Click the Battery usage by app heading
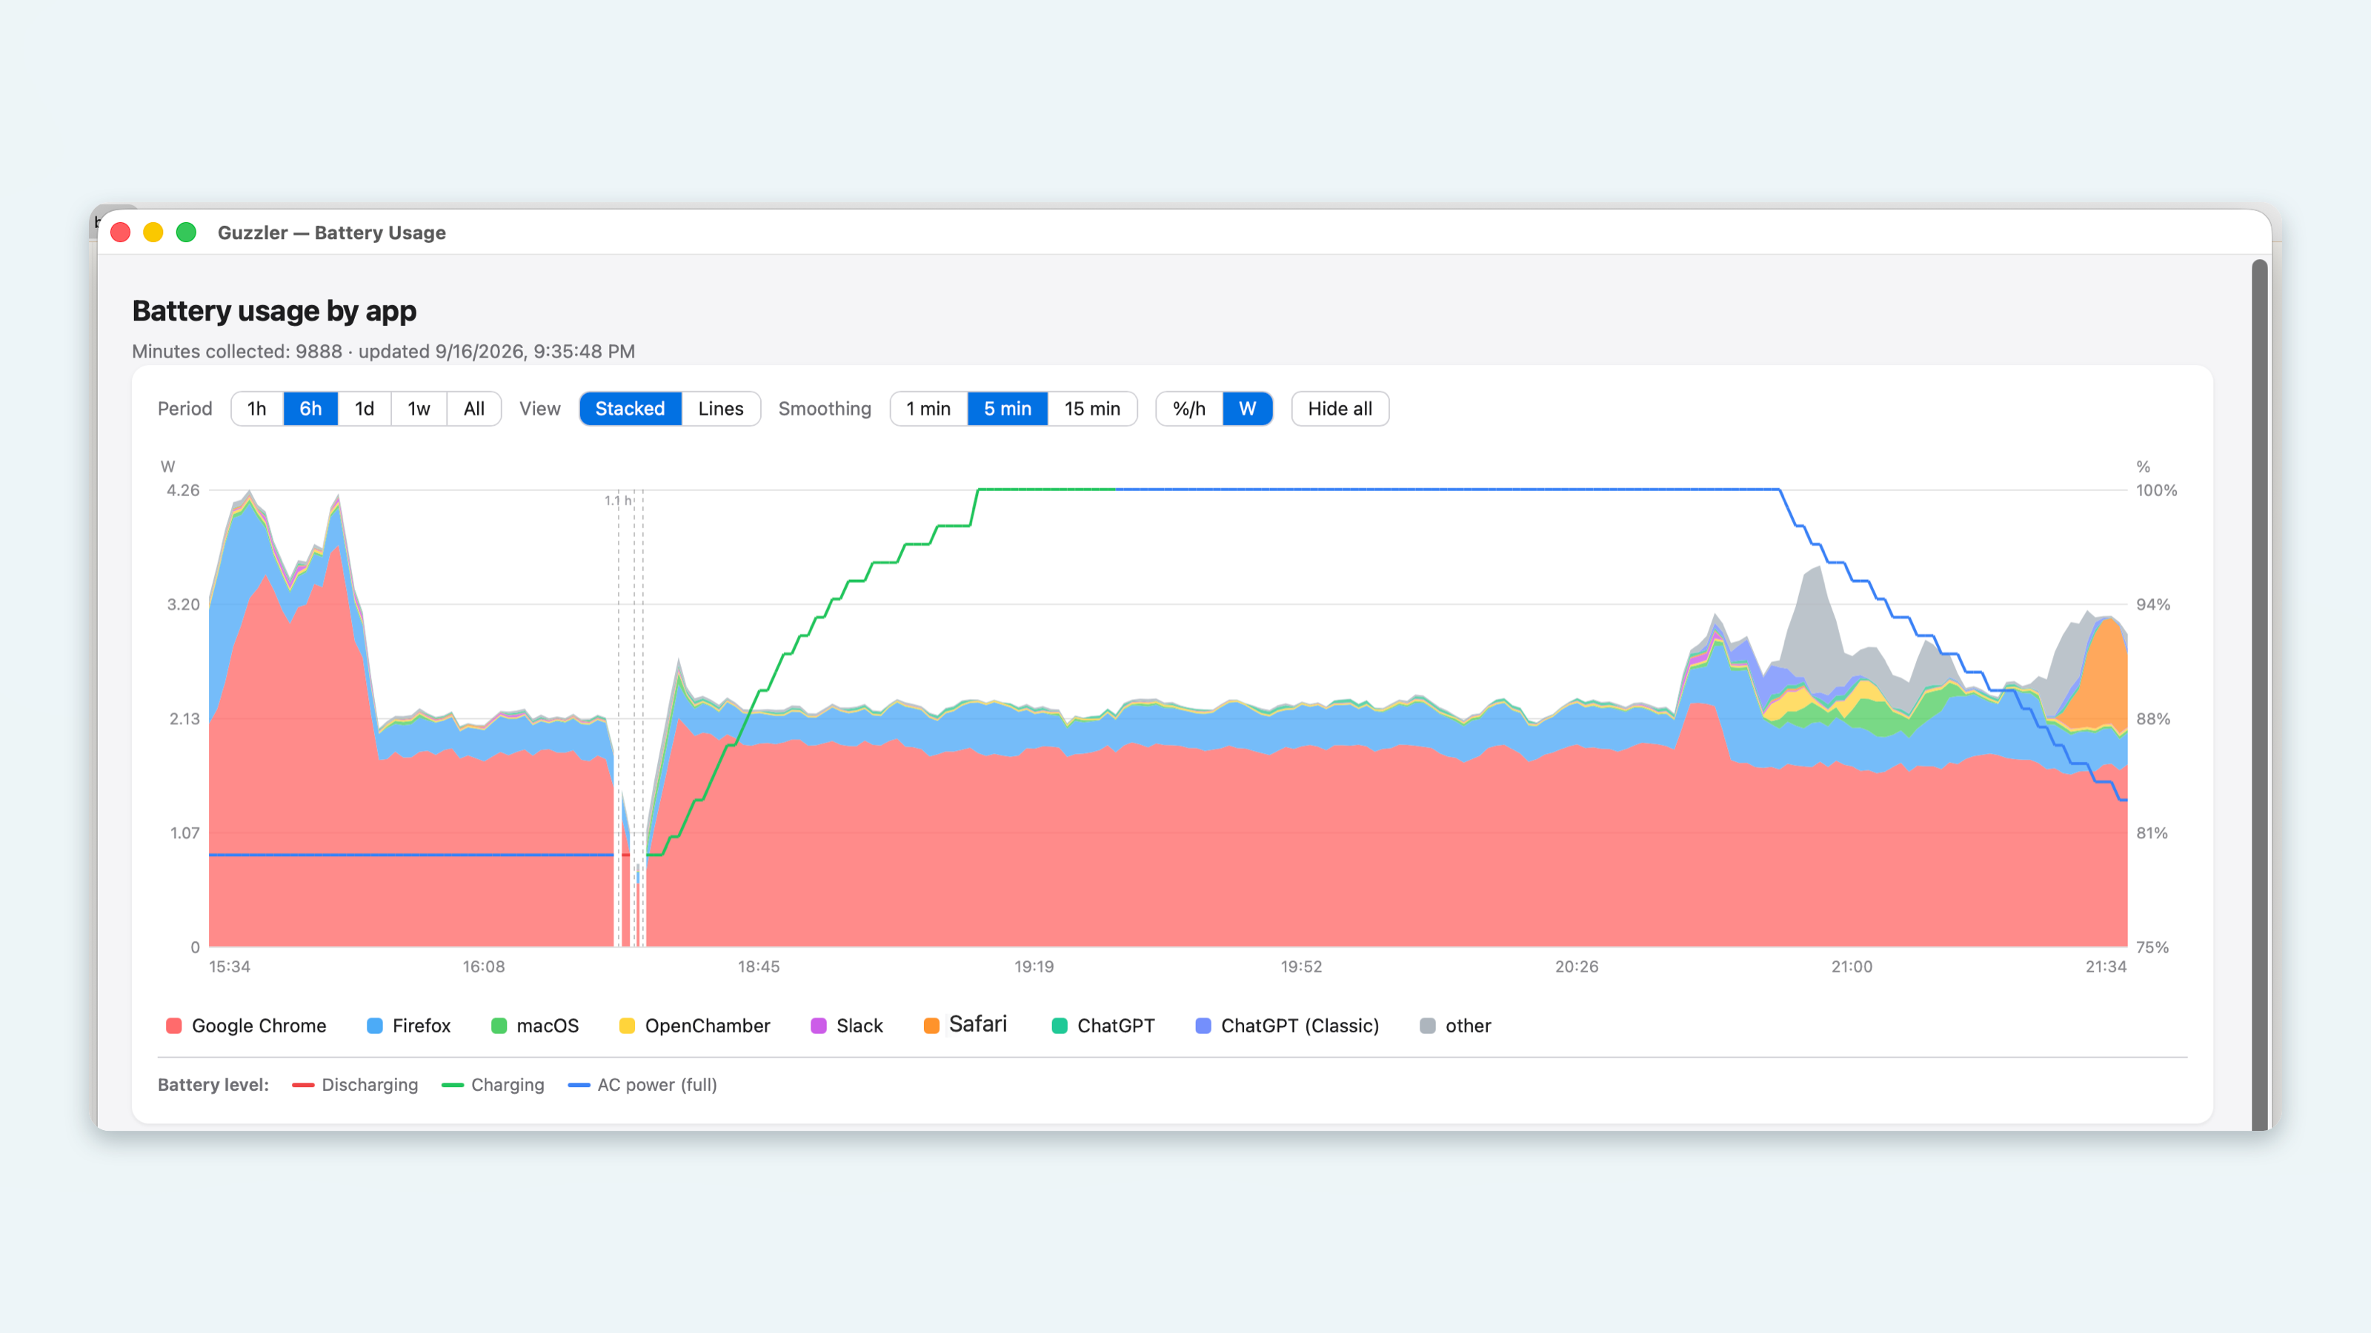Screen dimensions: 2371x1333 coord(274,311)
